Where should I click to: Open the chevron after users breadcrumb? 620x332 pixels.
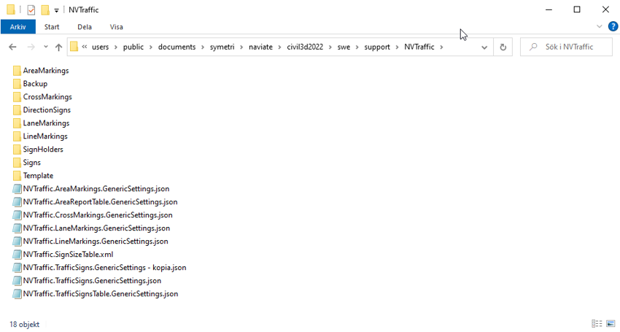116,47
